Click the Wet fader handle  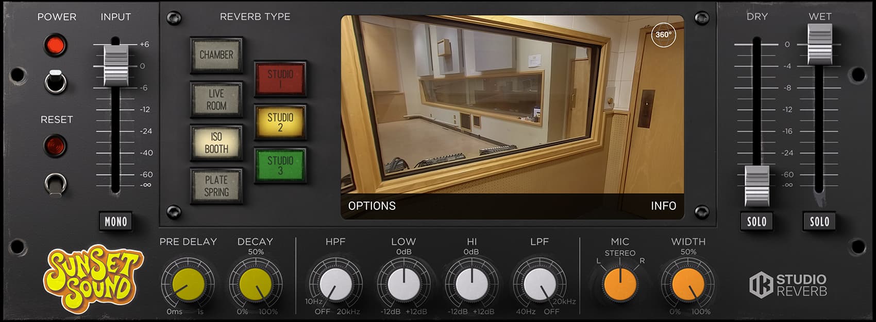[x=819, y=44]
